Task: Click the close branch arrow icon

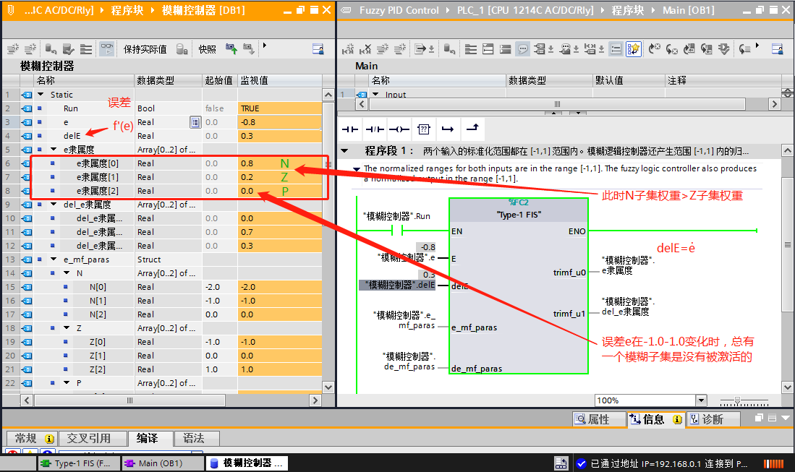Action: 472,129
